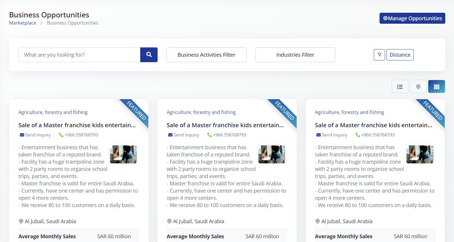
Task: Switch to map location view
Action: pyautogui.click(x=418, y=86)
